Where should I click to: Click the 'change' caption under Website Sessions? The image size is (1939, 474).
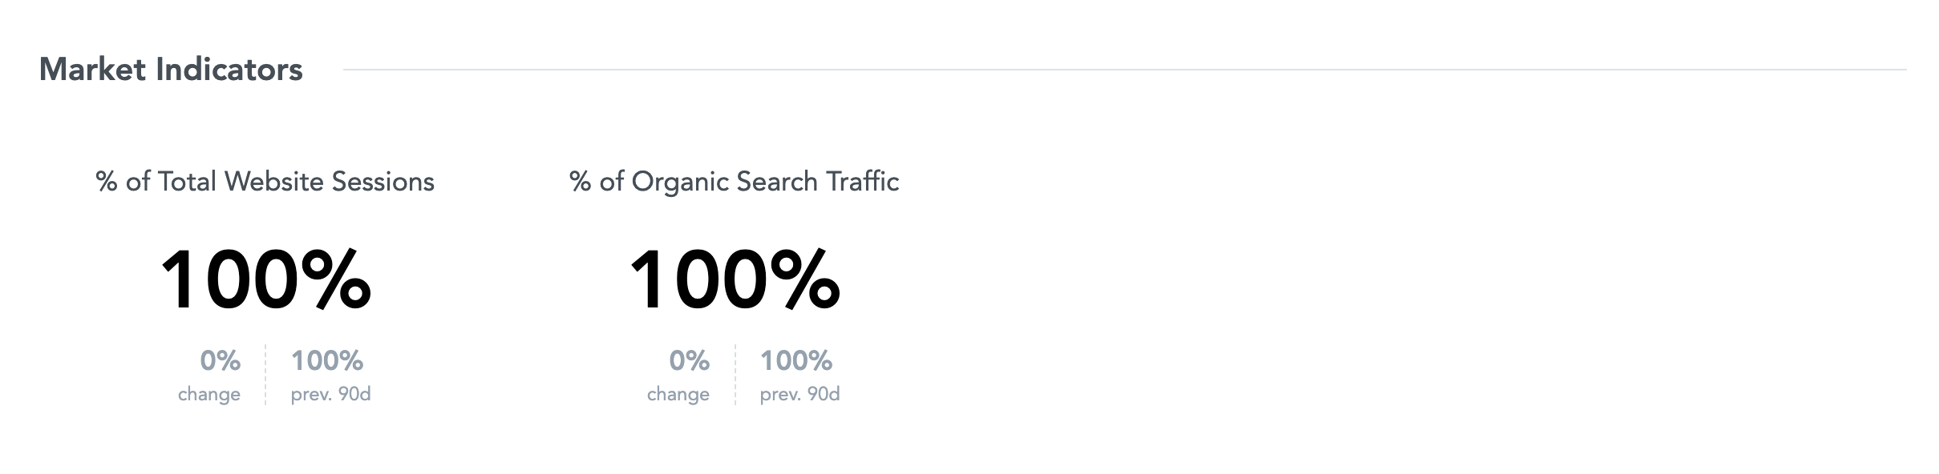209,394
